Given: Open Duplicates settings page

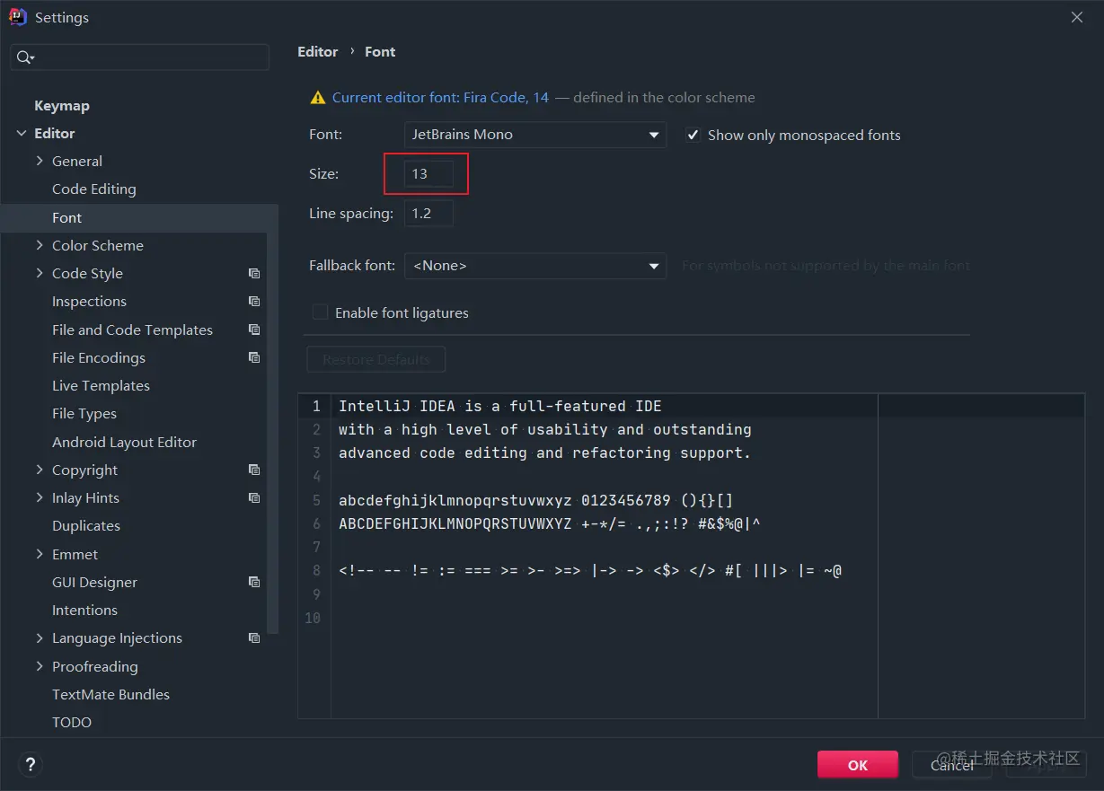Looking at the screenshot, I should click(x=86, y=526).
